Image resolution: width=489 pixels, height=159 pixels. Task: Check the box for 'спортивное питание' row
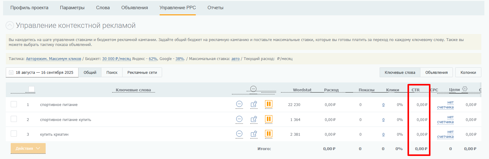(14, 104)
